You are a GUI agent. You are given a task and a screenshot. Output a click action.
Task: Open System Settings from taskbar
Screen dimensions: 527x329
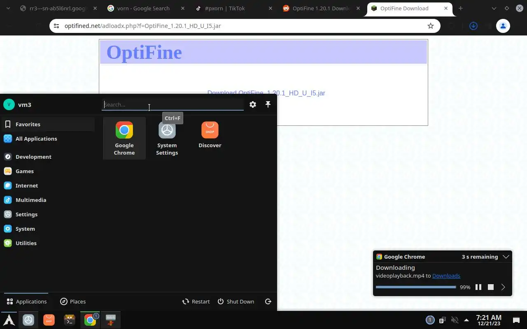(28, 320)
